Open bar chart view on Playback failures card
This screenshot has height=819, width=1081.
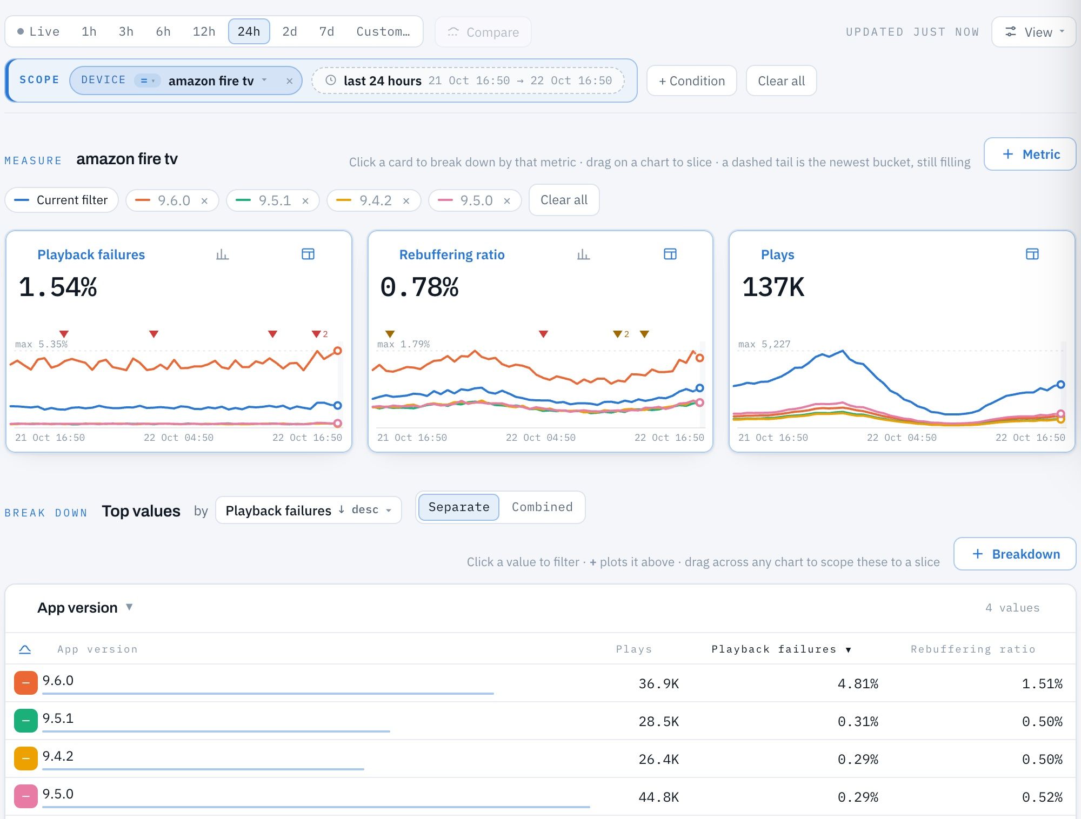click(x=222, y=254)
